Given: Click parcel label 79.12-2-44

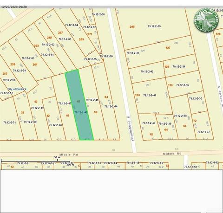Looking at the screenshot, I should 111,106.
